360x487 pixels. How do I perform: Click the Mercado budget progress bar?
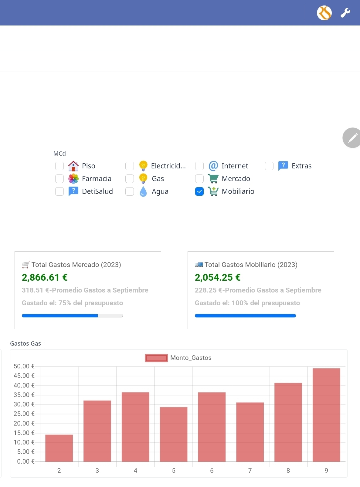click(x=72, y=316)
